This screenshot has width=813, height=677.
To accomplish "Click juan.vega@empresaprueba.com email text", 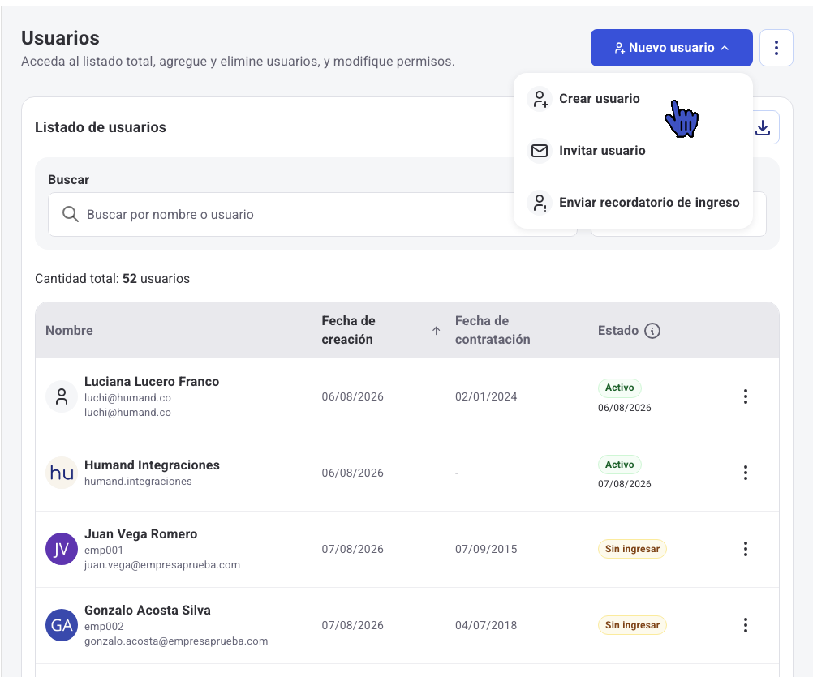I will [162, 564].
